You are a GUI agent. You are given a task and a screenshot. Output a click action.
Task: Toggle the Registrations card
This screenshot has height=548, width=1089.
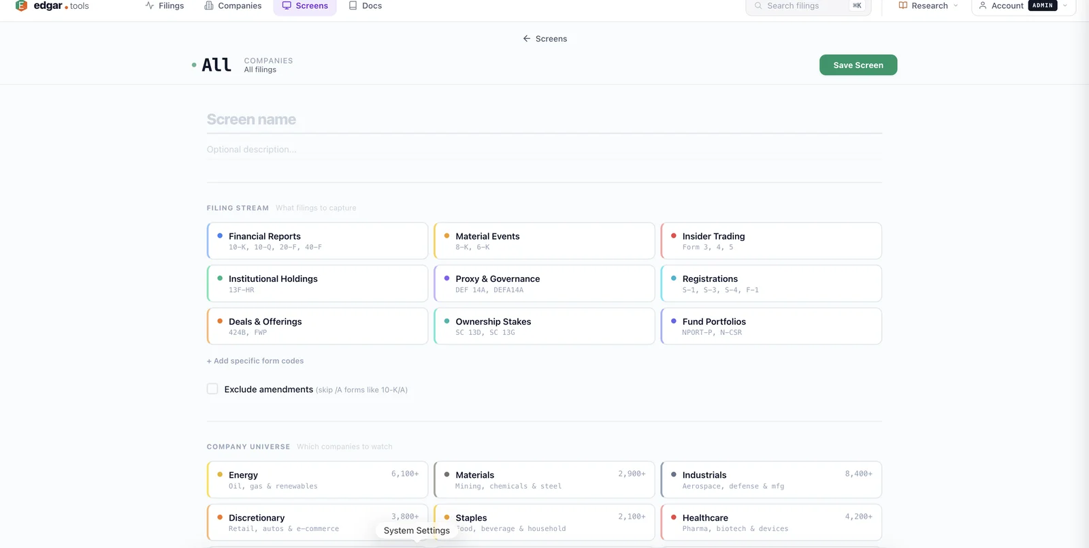click(770, 284)
